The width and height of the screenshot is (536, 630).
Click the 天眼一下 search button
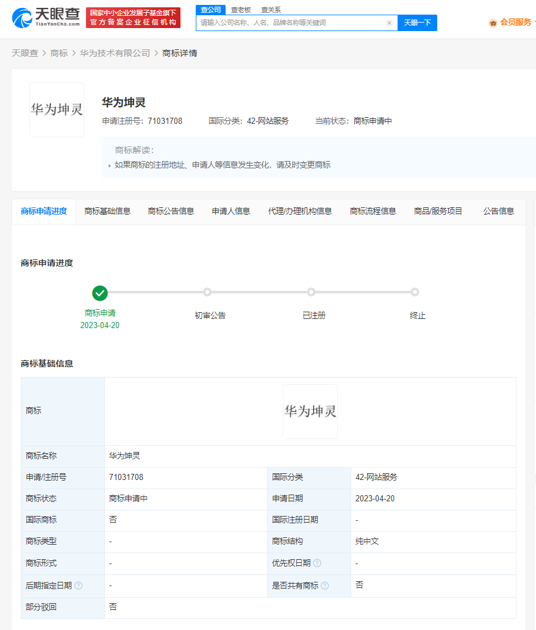pyautogui.click(x=417, y=23)
